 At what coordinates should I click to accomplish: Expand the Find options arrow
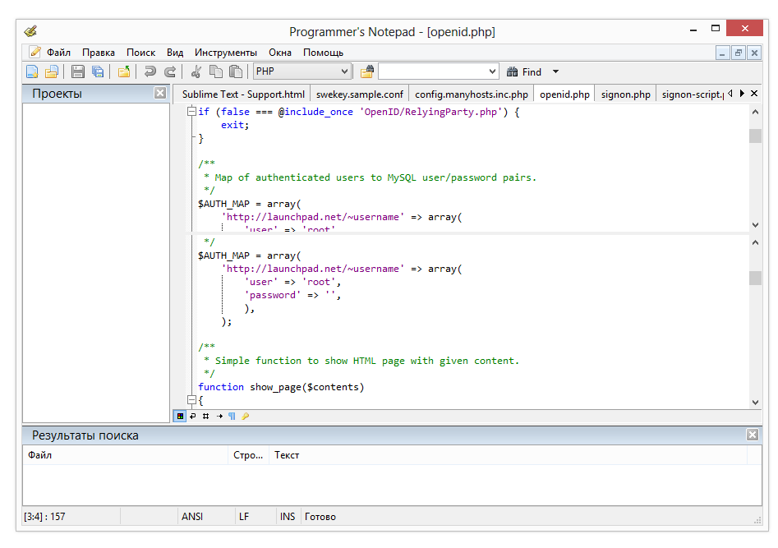[555, 71]
